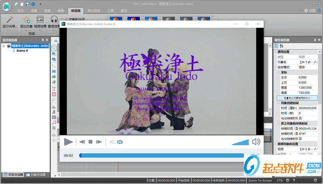This screenshot has width=323, height=184.
Task: Click the 添加对象 star icon
Action: click(x=26, y=19)
